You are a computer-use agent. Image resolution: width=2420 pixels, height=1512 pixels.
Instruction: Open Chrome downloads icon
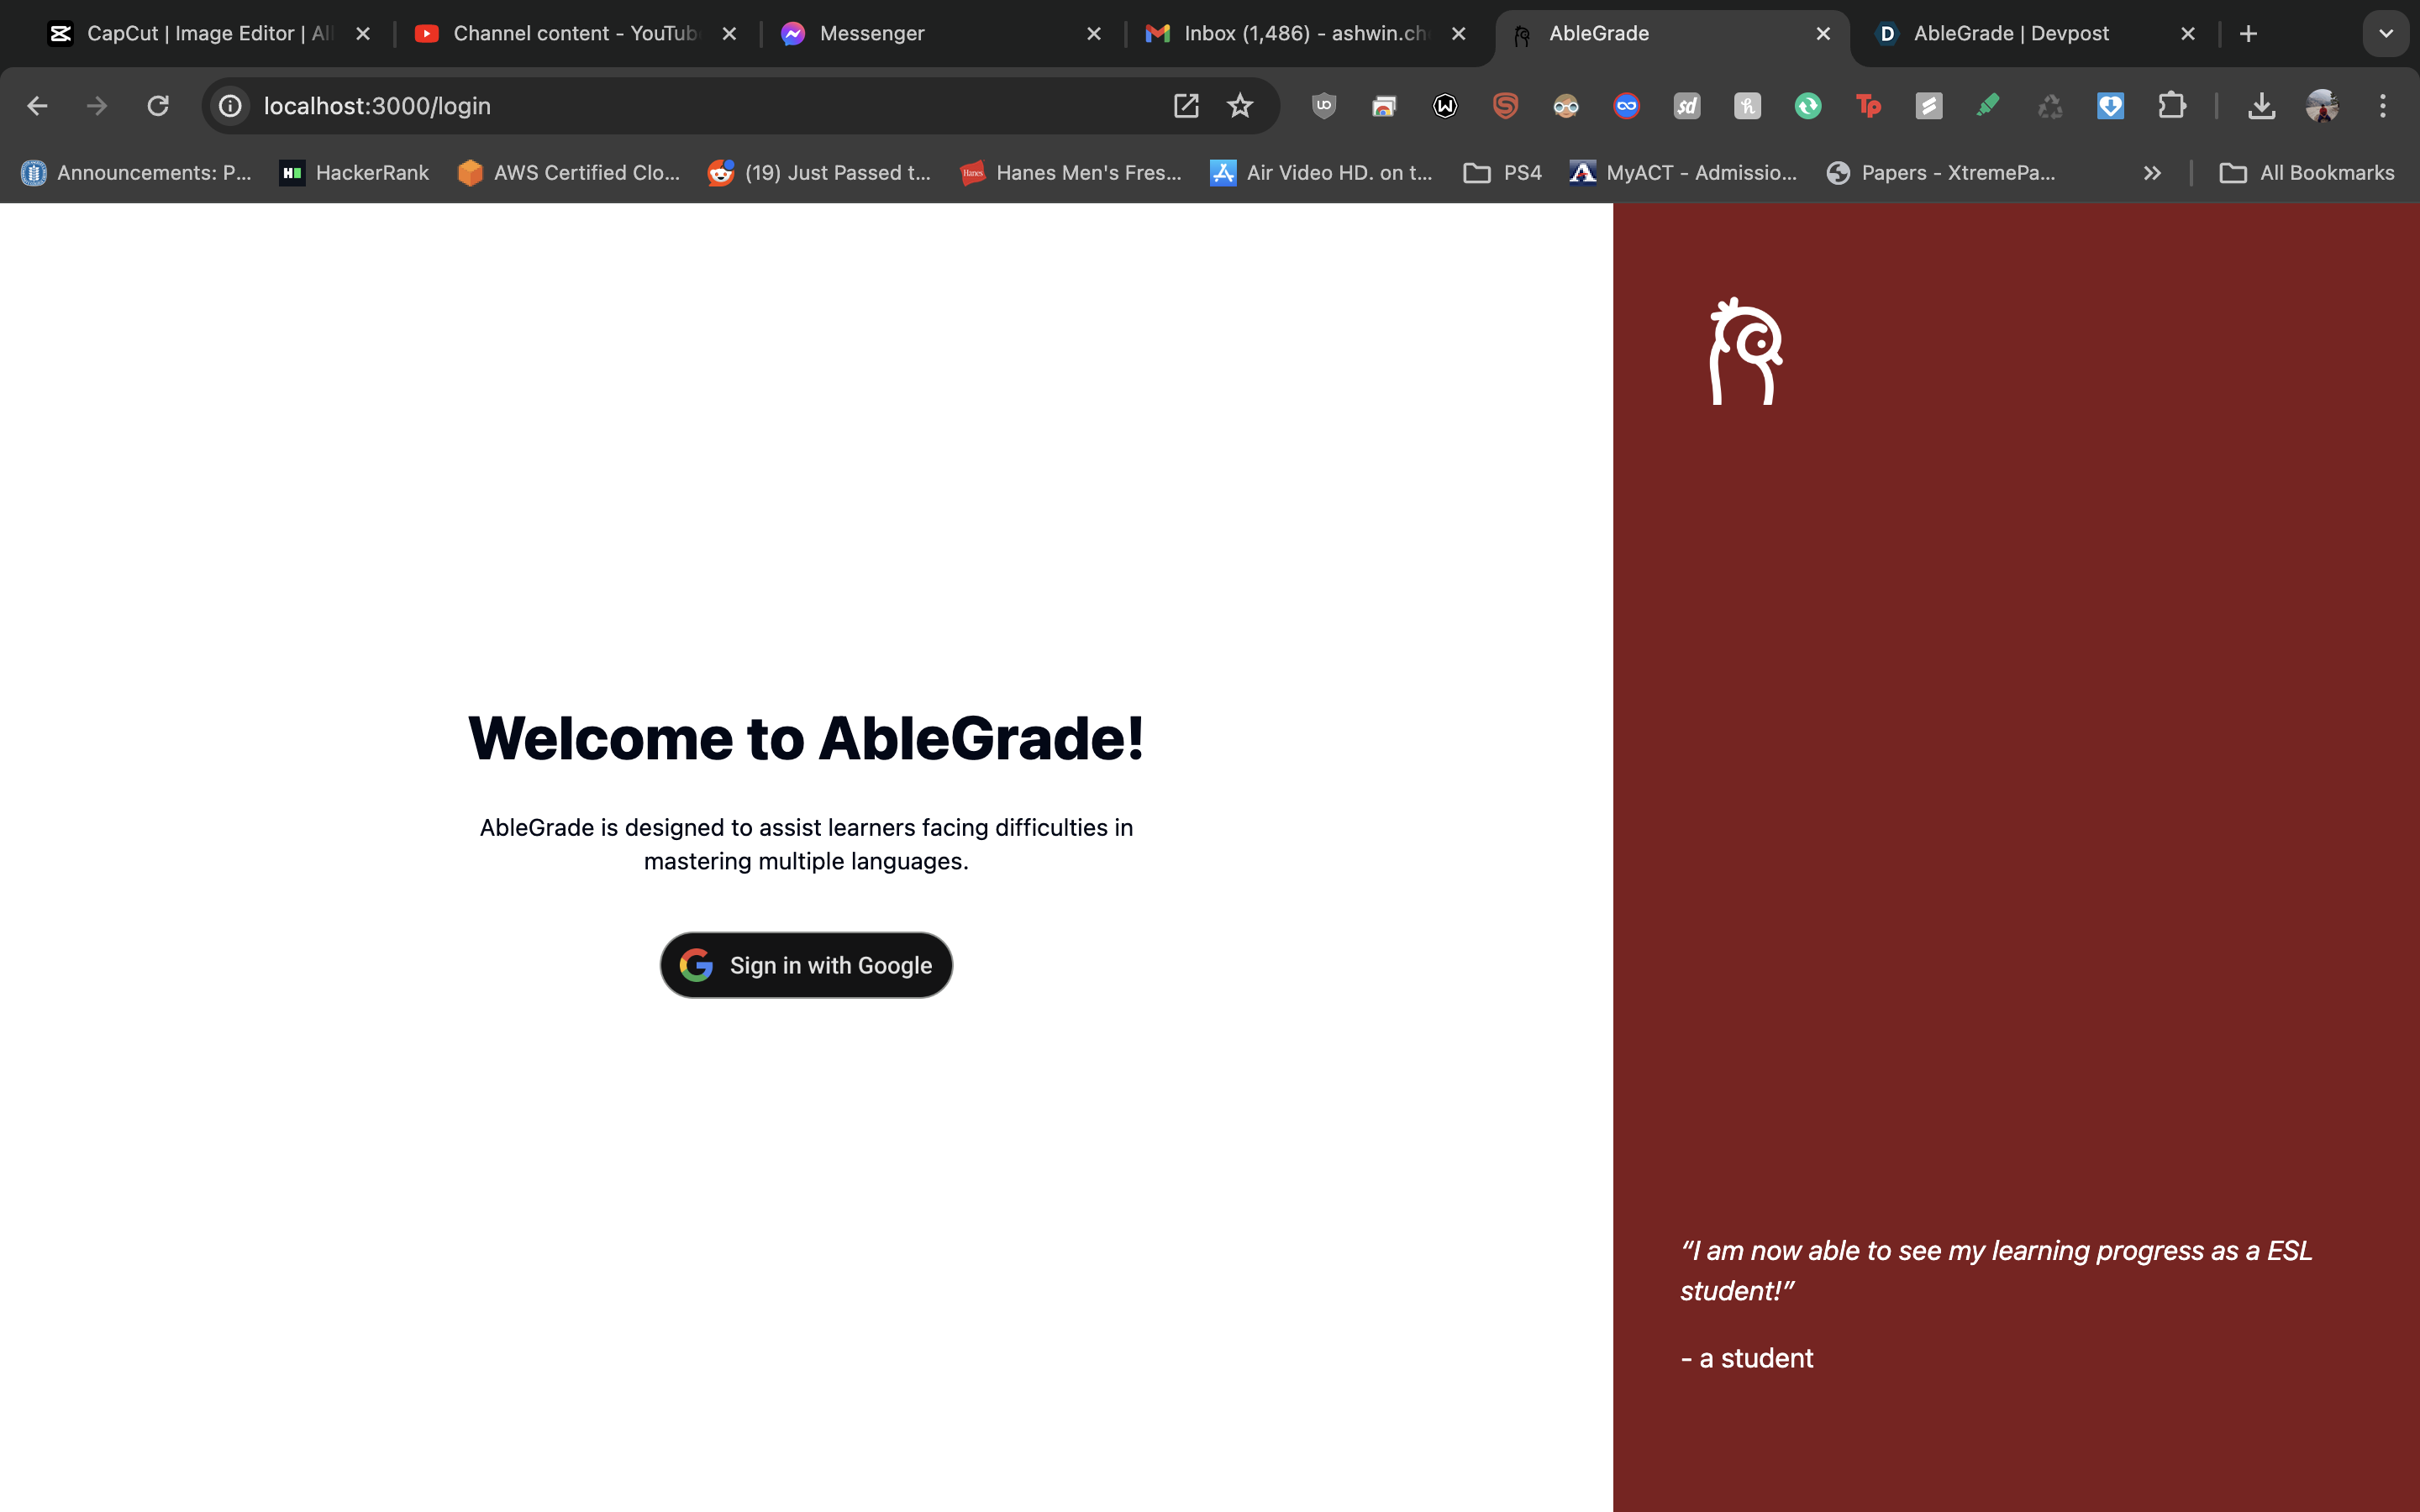click(2261, 106)
